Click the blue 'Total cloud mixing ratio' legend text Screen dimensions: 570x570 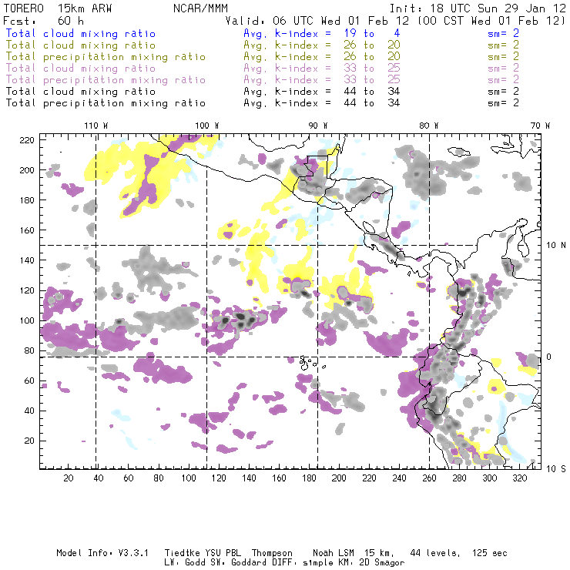81,33
